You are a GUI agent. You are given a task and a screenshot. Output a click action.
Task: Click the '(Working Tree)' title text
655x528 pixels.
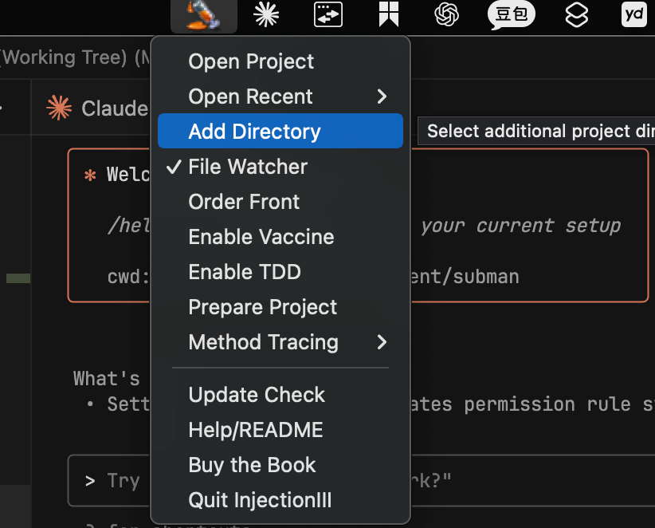64,57
